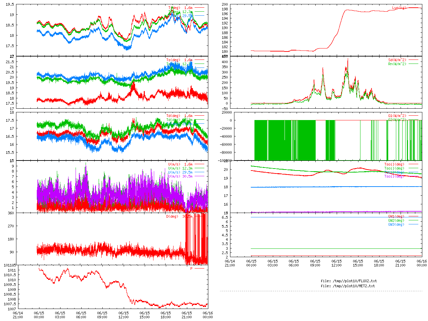Click the green line sample beside Rn(W/m^2)
The image size is (428, 321).
tap(413, 64)
